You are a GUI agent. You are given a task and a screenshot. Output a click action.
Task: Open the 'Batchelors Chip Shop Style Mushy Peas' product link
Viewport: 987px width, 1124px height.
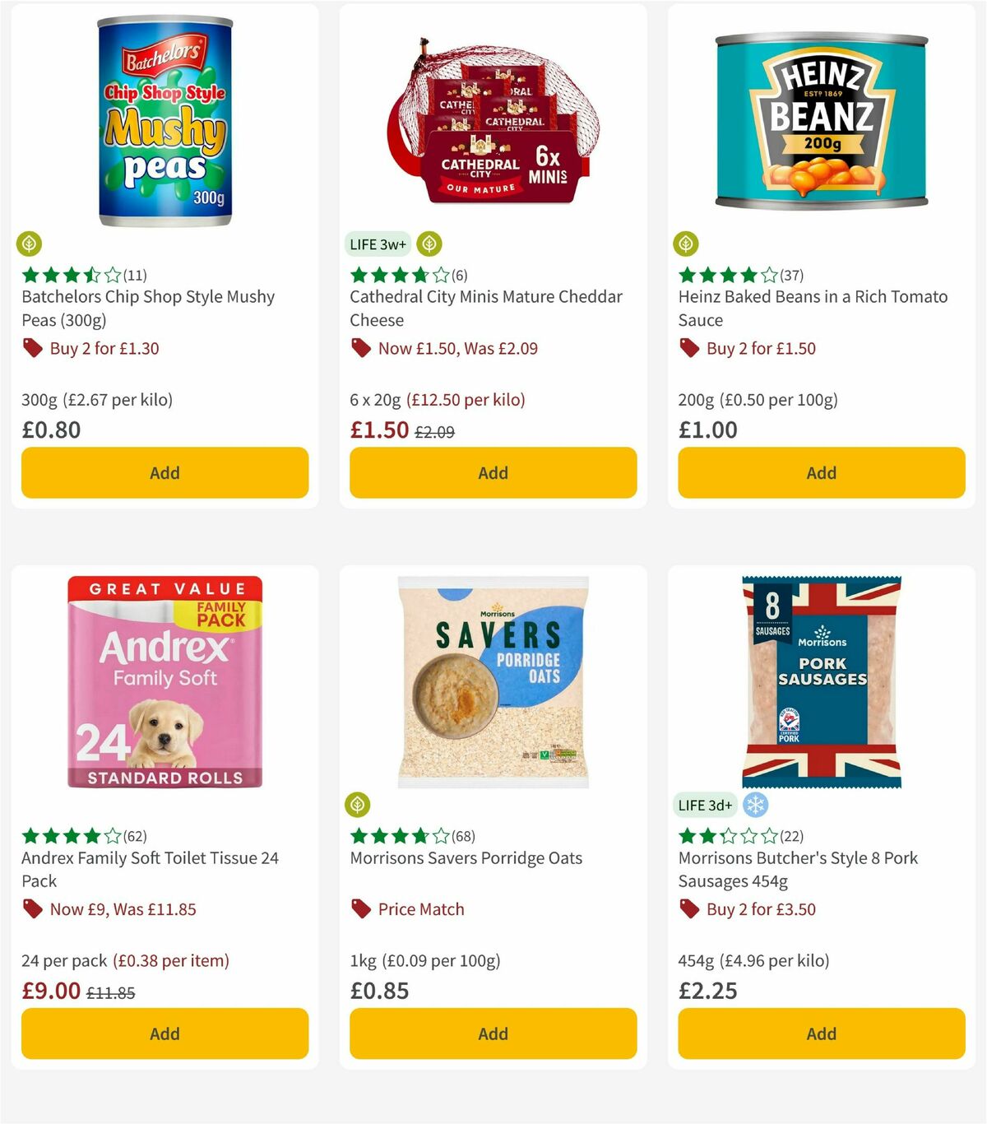point(147,309)
